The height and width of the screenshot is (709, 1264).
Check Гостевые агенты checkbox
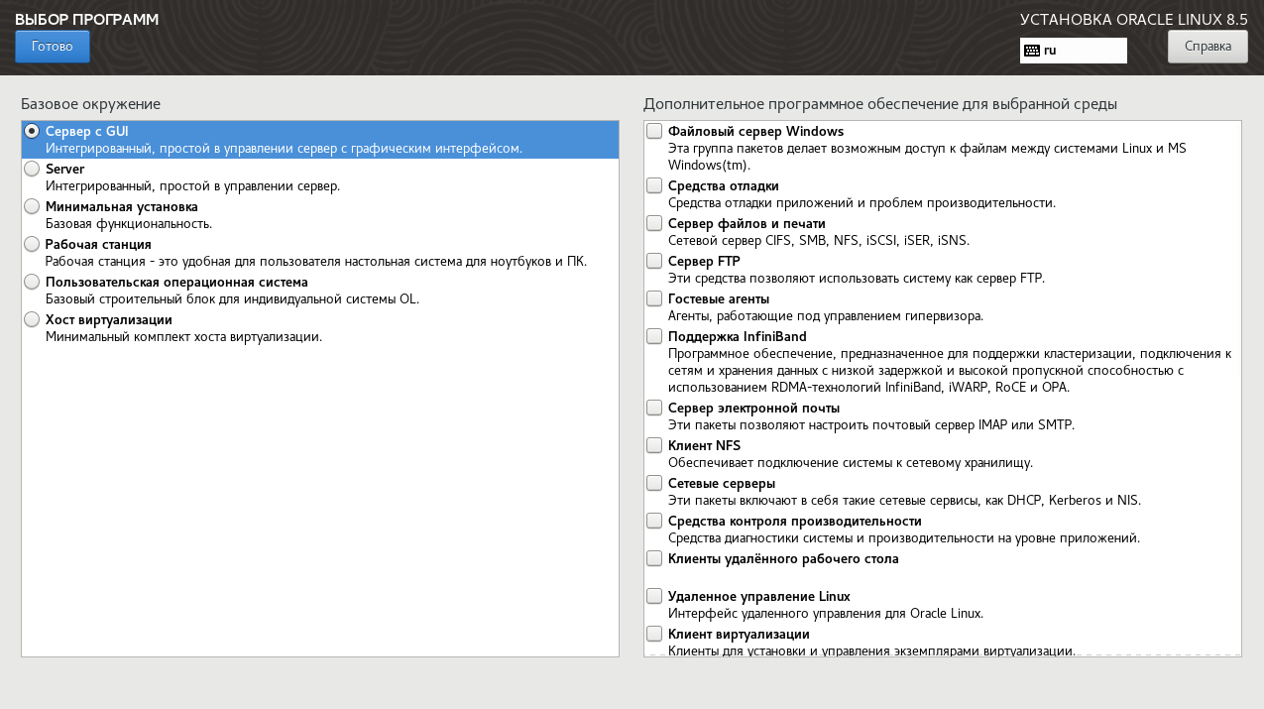pos(654,298)
